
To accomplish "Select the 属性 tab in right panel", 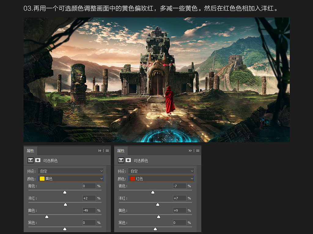I will coord(121,151).
